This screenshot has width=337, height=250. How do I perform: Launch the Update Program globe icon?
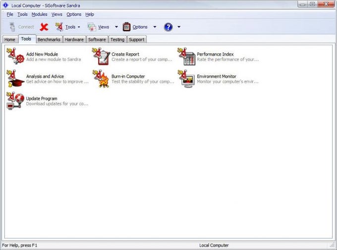(x=15, y=101)
